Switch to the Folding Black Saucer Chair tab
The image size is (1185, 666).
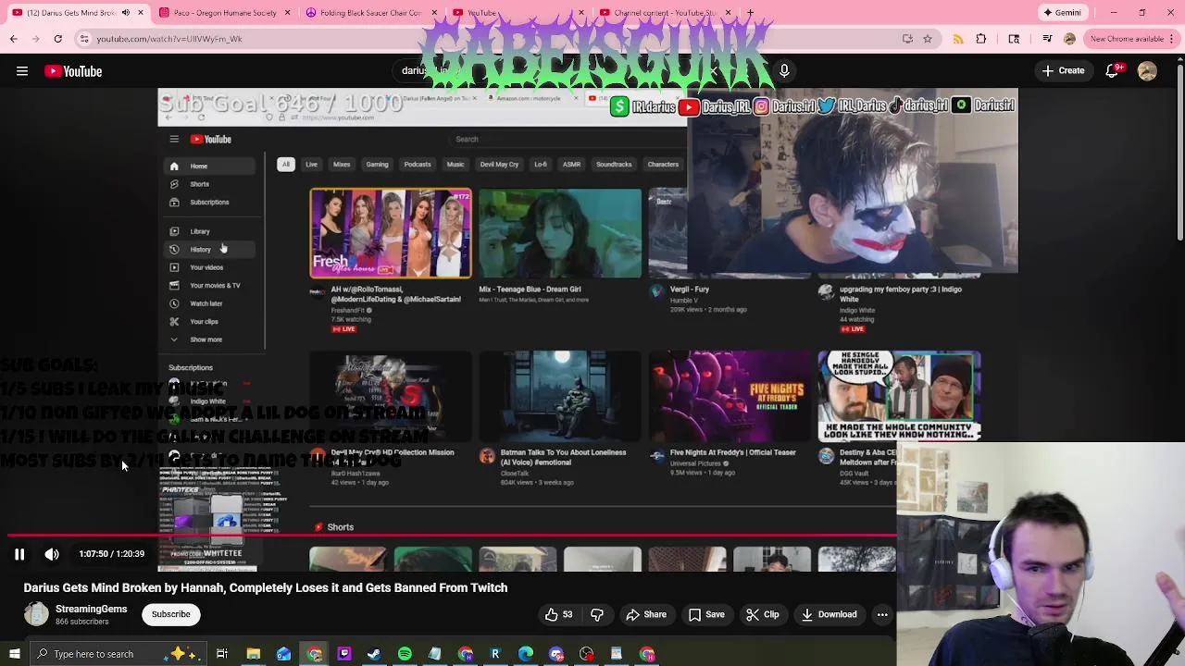[x=370, y=13]
